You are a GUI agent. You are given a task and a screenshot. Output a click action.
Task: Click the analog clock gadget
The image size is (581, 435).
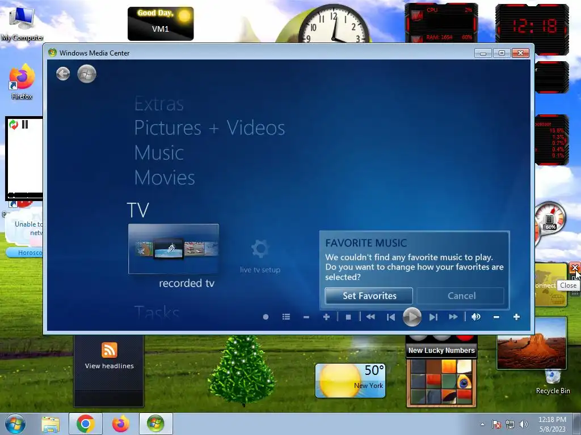tap(334, 24)
